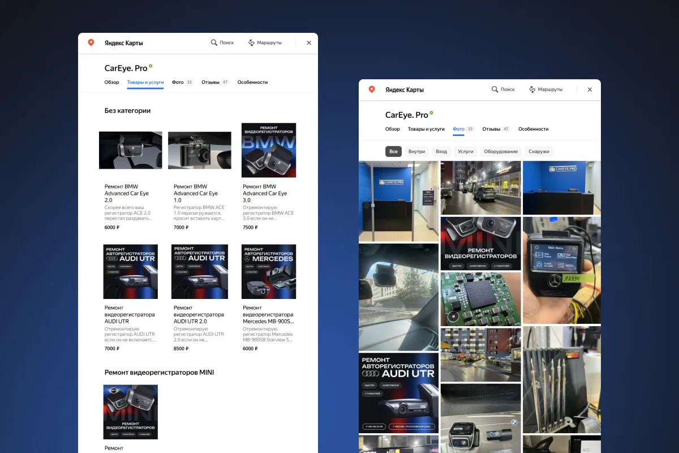The width and height of the screenshot is (679, 453).
Task: Open the blue wall CAREYE.PRO sign photo
Action: tap(562, 187)
